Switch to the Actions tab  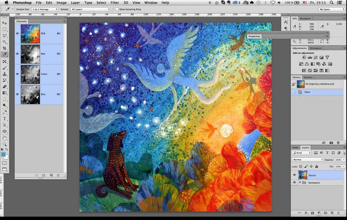[x=308, y=77]
